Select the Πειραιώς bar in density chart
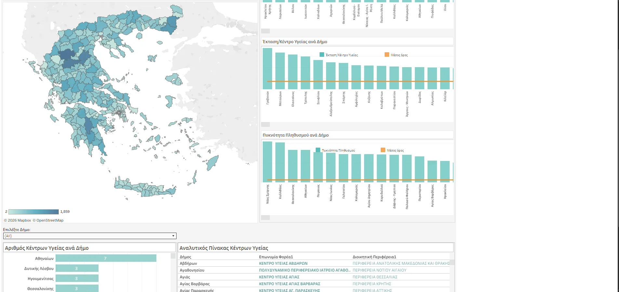The image size is (619, 292). pyautogui.click(x=318, y=167)
